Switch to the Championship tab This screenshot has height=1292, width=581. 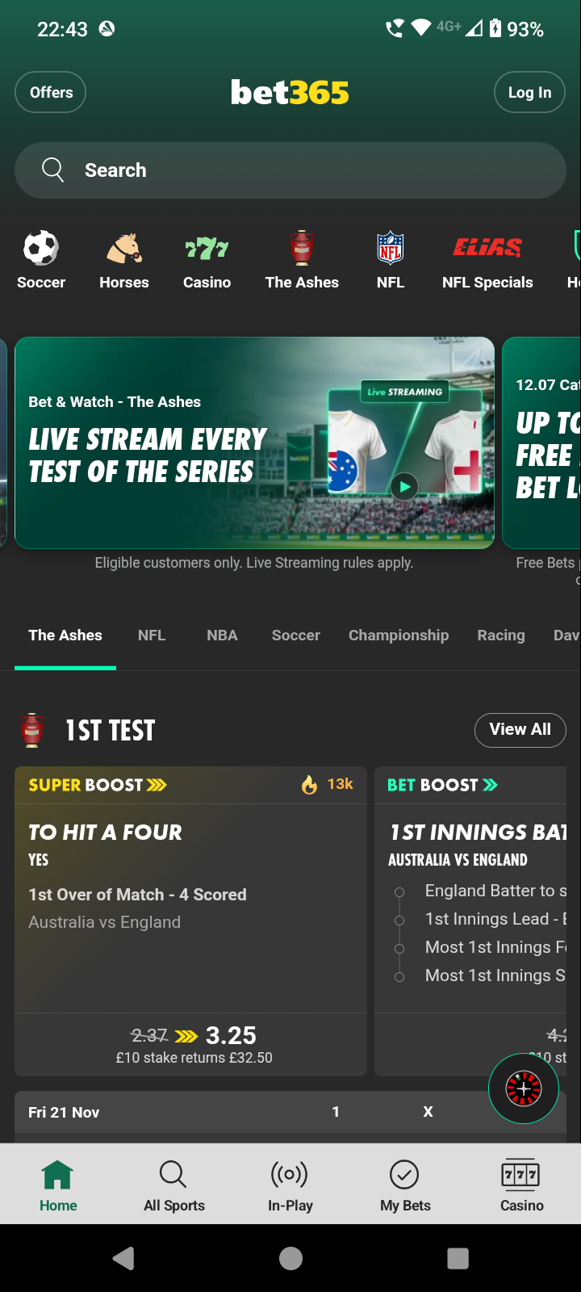[399, 636]
